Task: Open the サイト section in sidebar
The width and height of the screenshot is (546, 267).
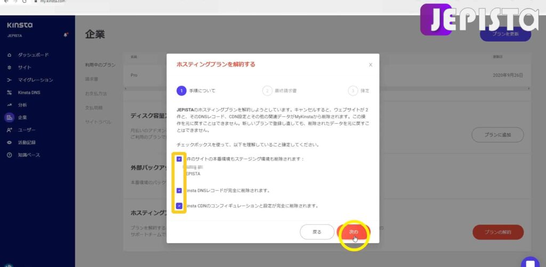Action: (25, 68)
